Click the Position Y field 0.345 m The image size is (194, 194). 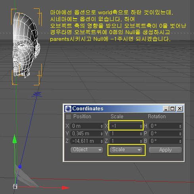(86, 134)
